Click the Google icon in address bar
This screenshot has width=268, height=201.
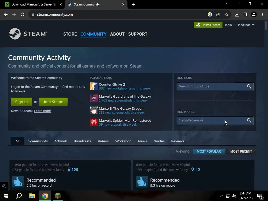tap(210, 15)
